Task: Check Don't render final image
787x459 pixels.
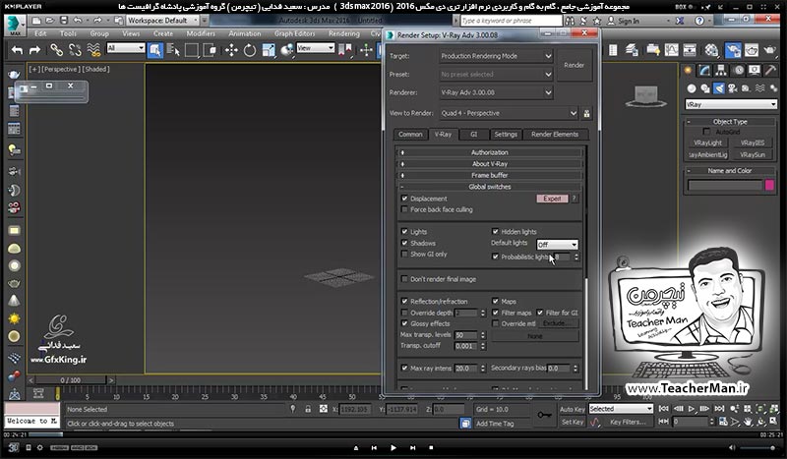Action: (x=404, y=279)
